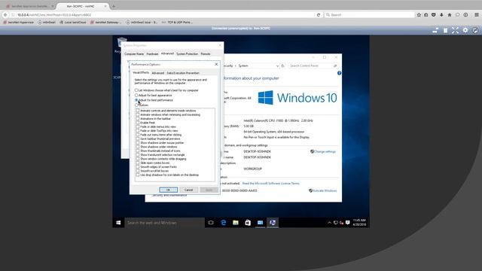Show hidden system tray icons chevron
482x271 pixels.
coord(329,223)
